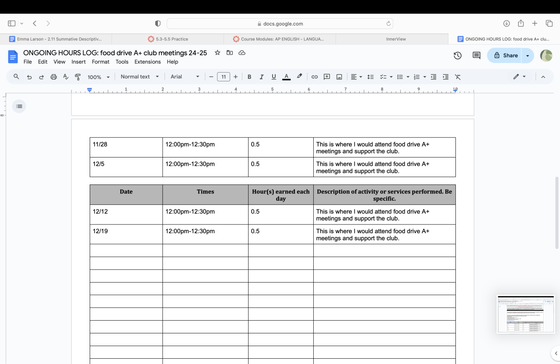Screen dimensions: 560x364
Task: Click the Google account avatar
Action: (546, 56)
